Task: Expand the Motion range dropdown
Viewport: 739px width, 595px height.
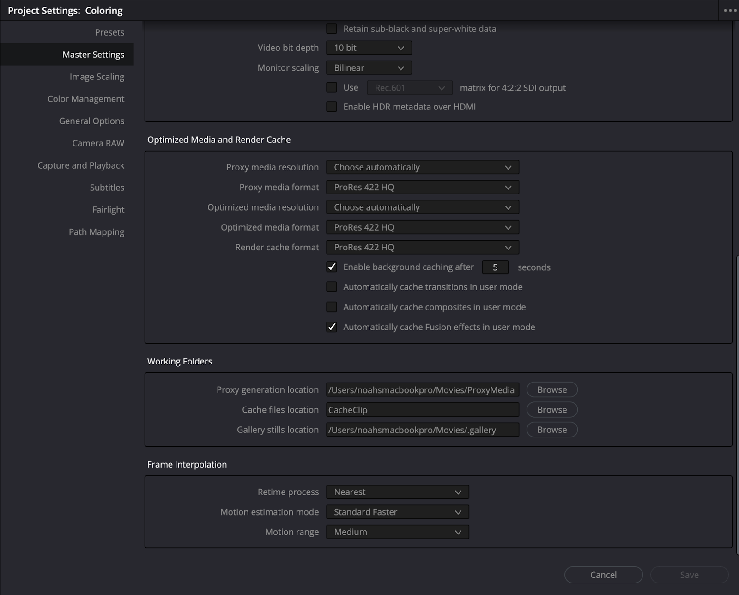Action: 397,532
